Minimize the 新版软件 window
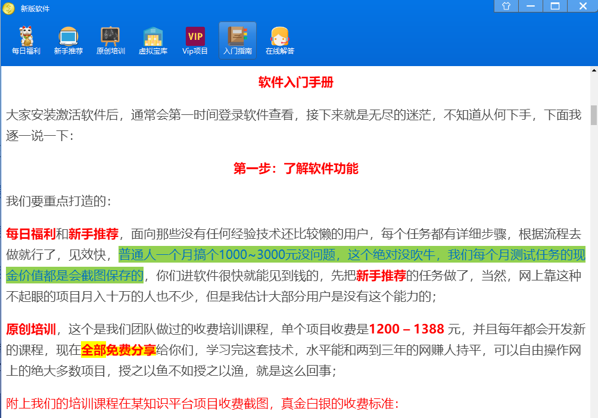Screen dimensions: 598x418 531,6
